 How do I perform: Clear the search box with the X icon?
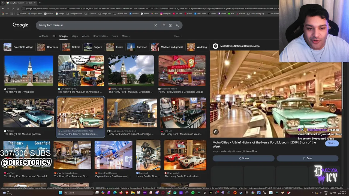pos(156,25)
